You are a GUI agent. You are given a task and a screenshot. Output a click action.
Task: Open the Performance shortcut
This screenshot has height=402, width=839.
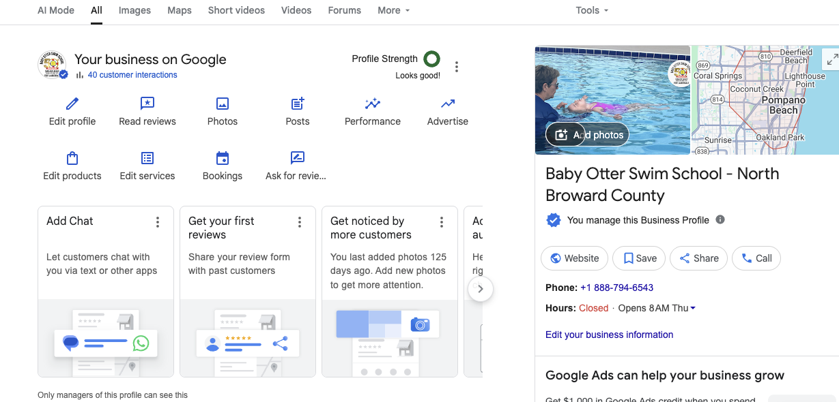[373, 112]
